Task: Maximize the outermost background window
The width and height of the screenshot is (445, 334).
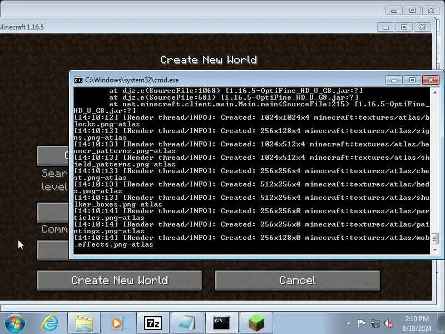Action: [412, 11]
